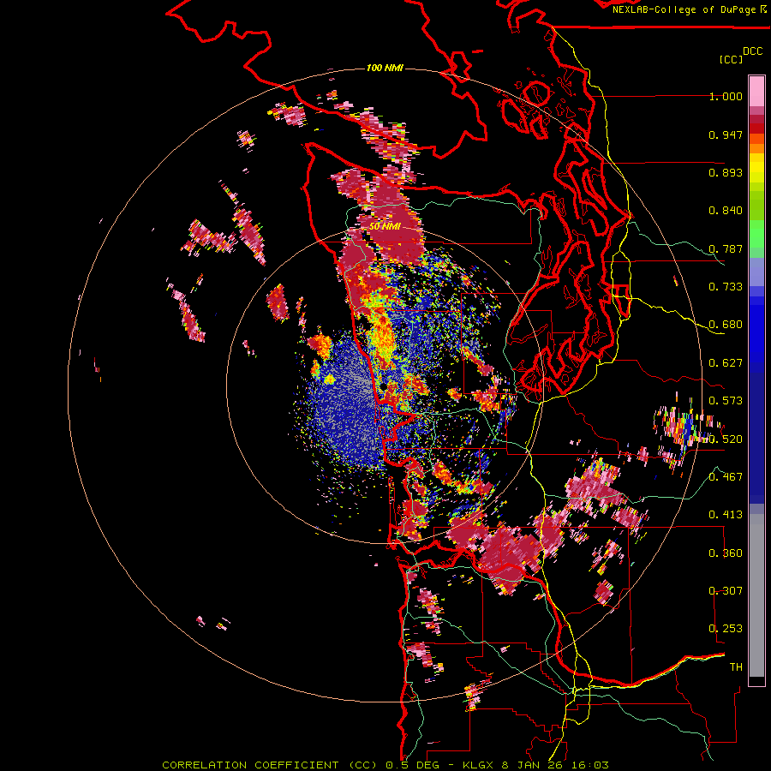Click the 0.520 scale value
Viewport: 771px width, 771px height.
[x=726, y=439]
